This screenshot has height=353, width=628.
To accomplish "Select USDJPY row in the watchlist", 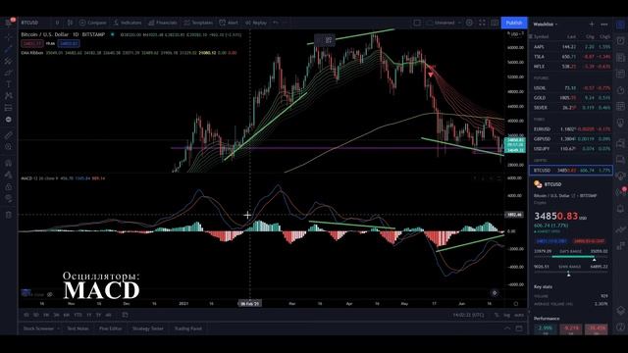I will [x=571, y=148].
